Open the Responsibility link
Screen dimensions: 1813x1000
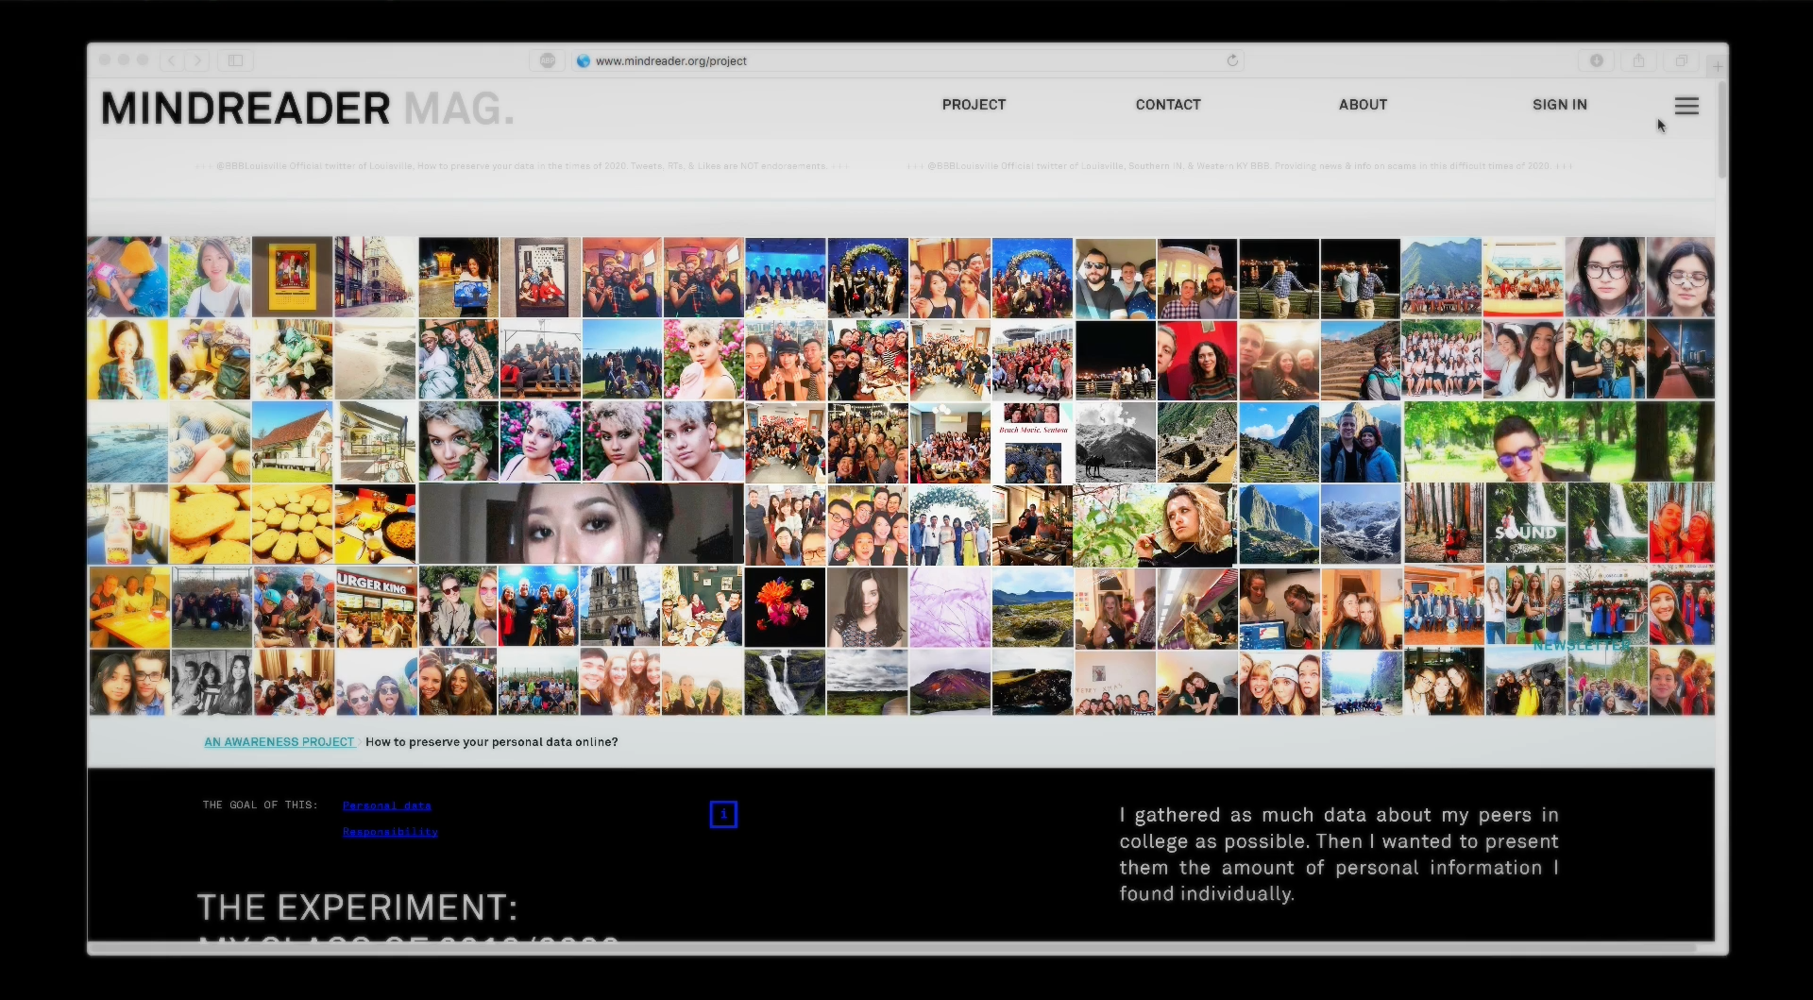[x=390, y=832]
